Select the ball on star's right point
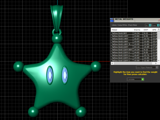 96,66
